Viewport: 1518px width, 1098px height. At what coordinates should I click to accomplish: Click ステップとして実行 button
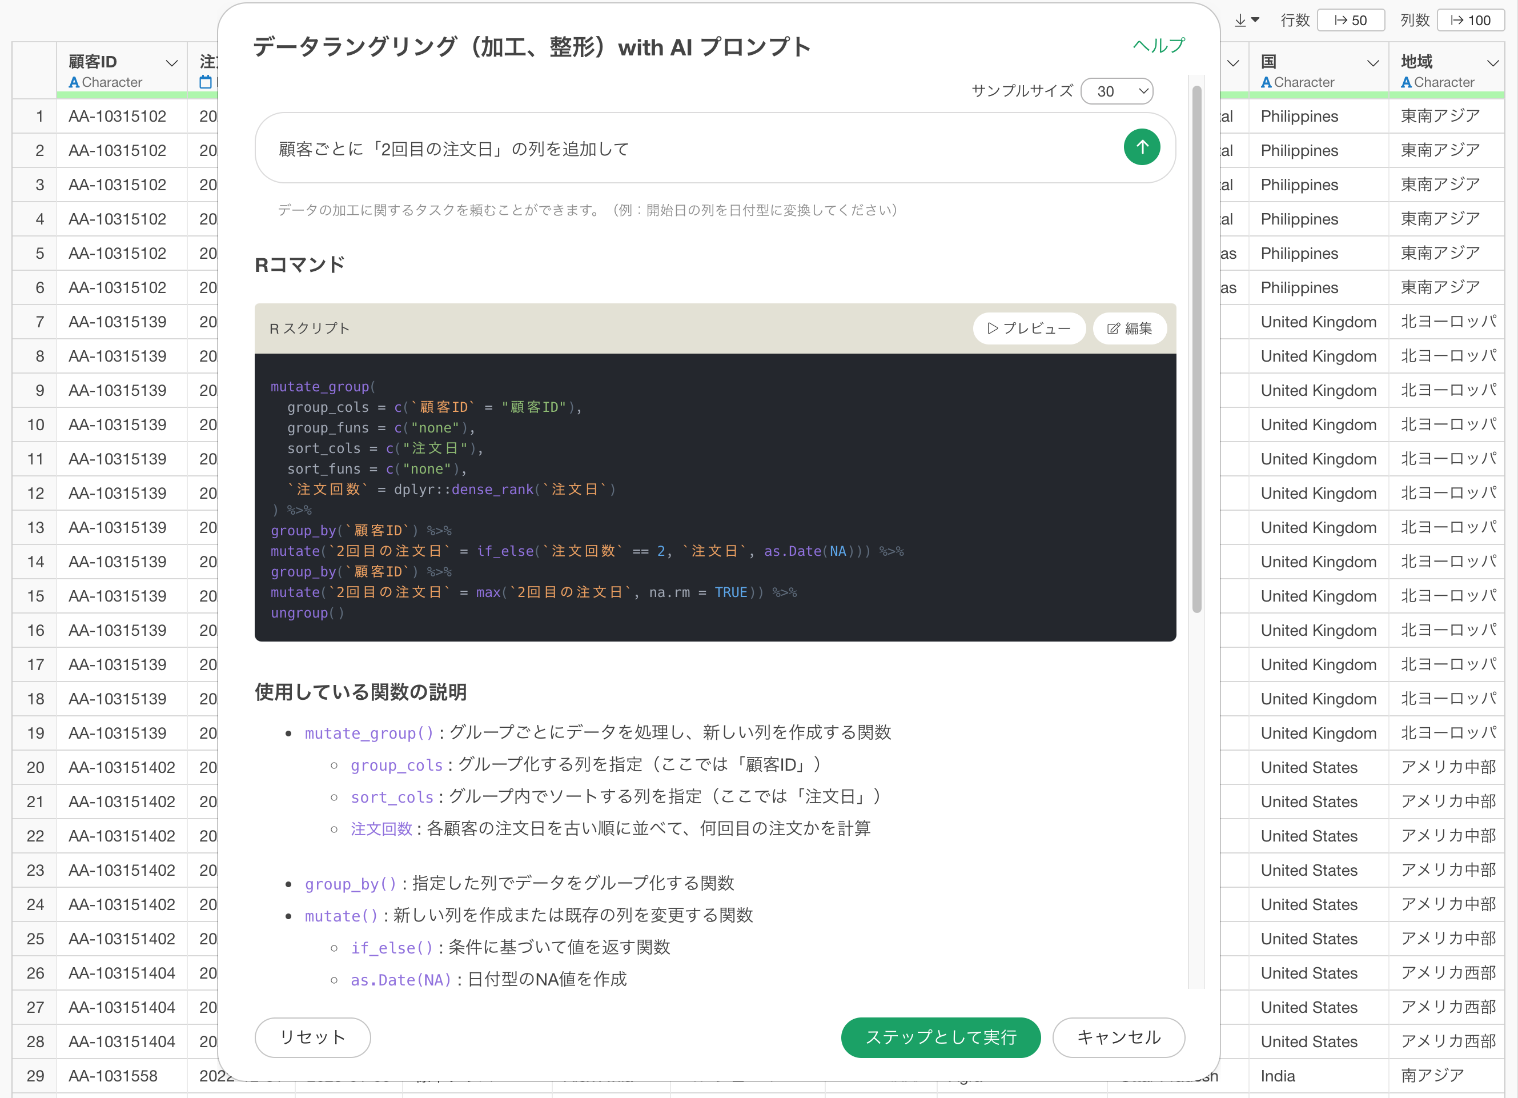(x=941, y=1037)
